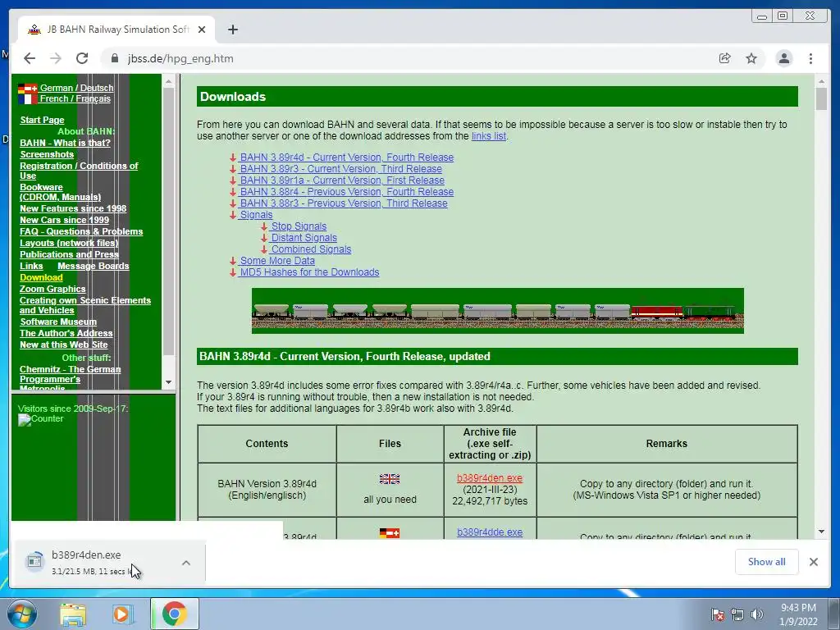
Task: Open Windows Media Player taskbar icon
Action: (x=121, y=614)
